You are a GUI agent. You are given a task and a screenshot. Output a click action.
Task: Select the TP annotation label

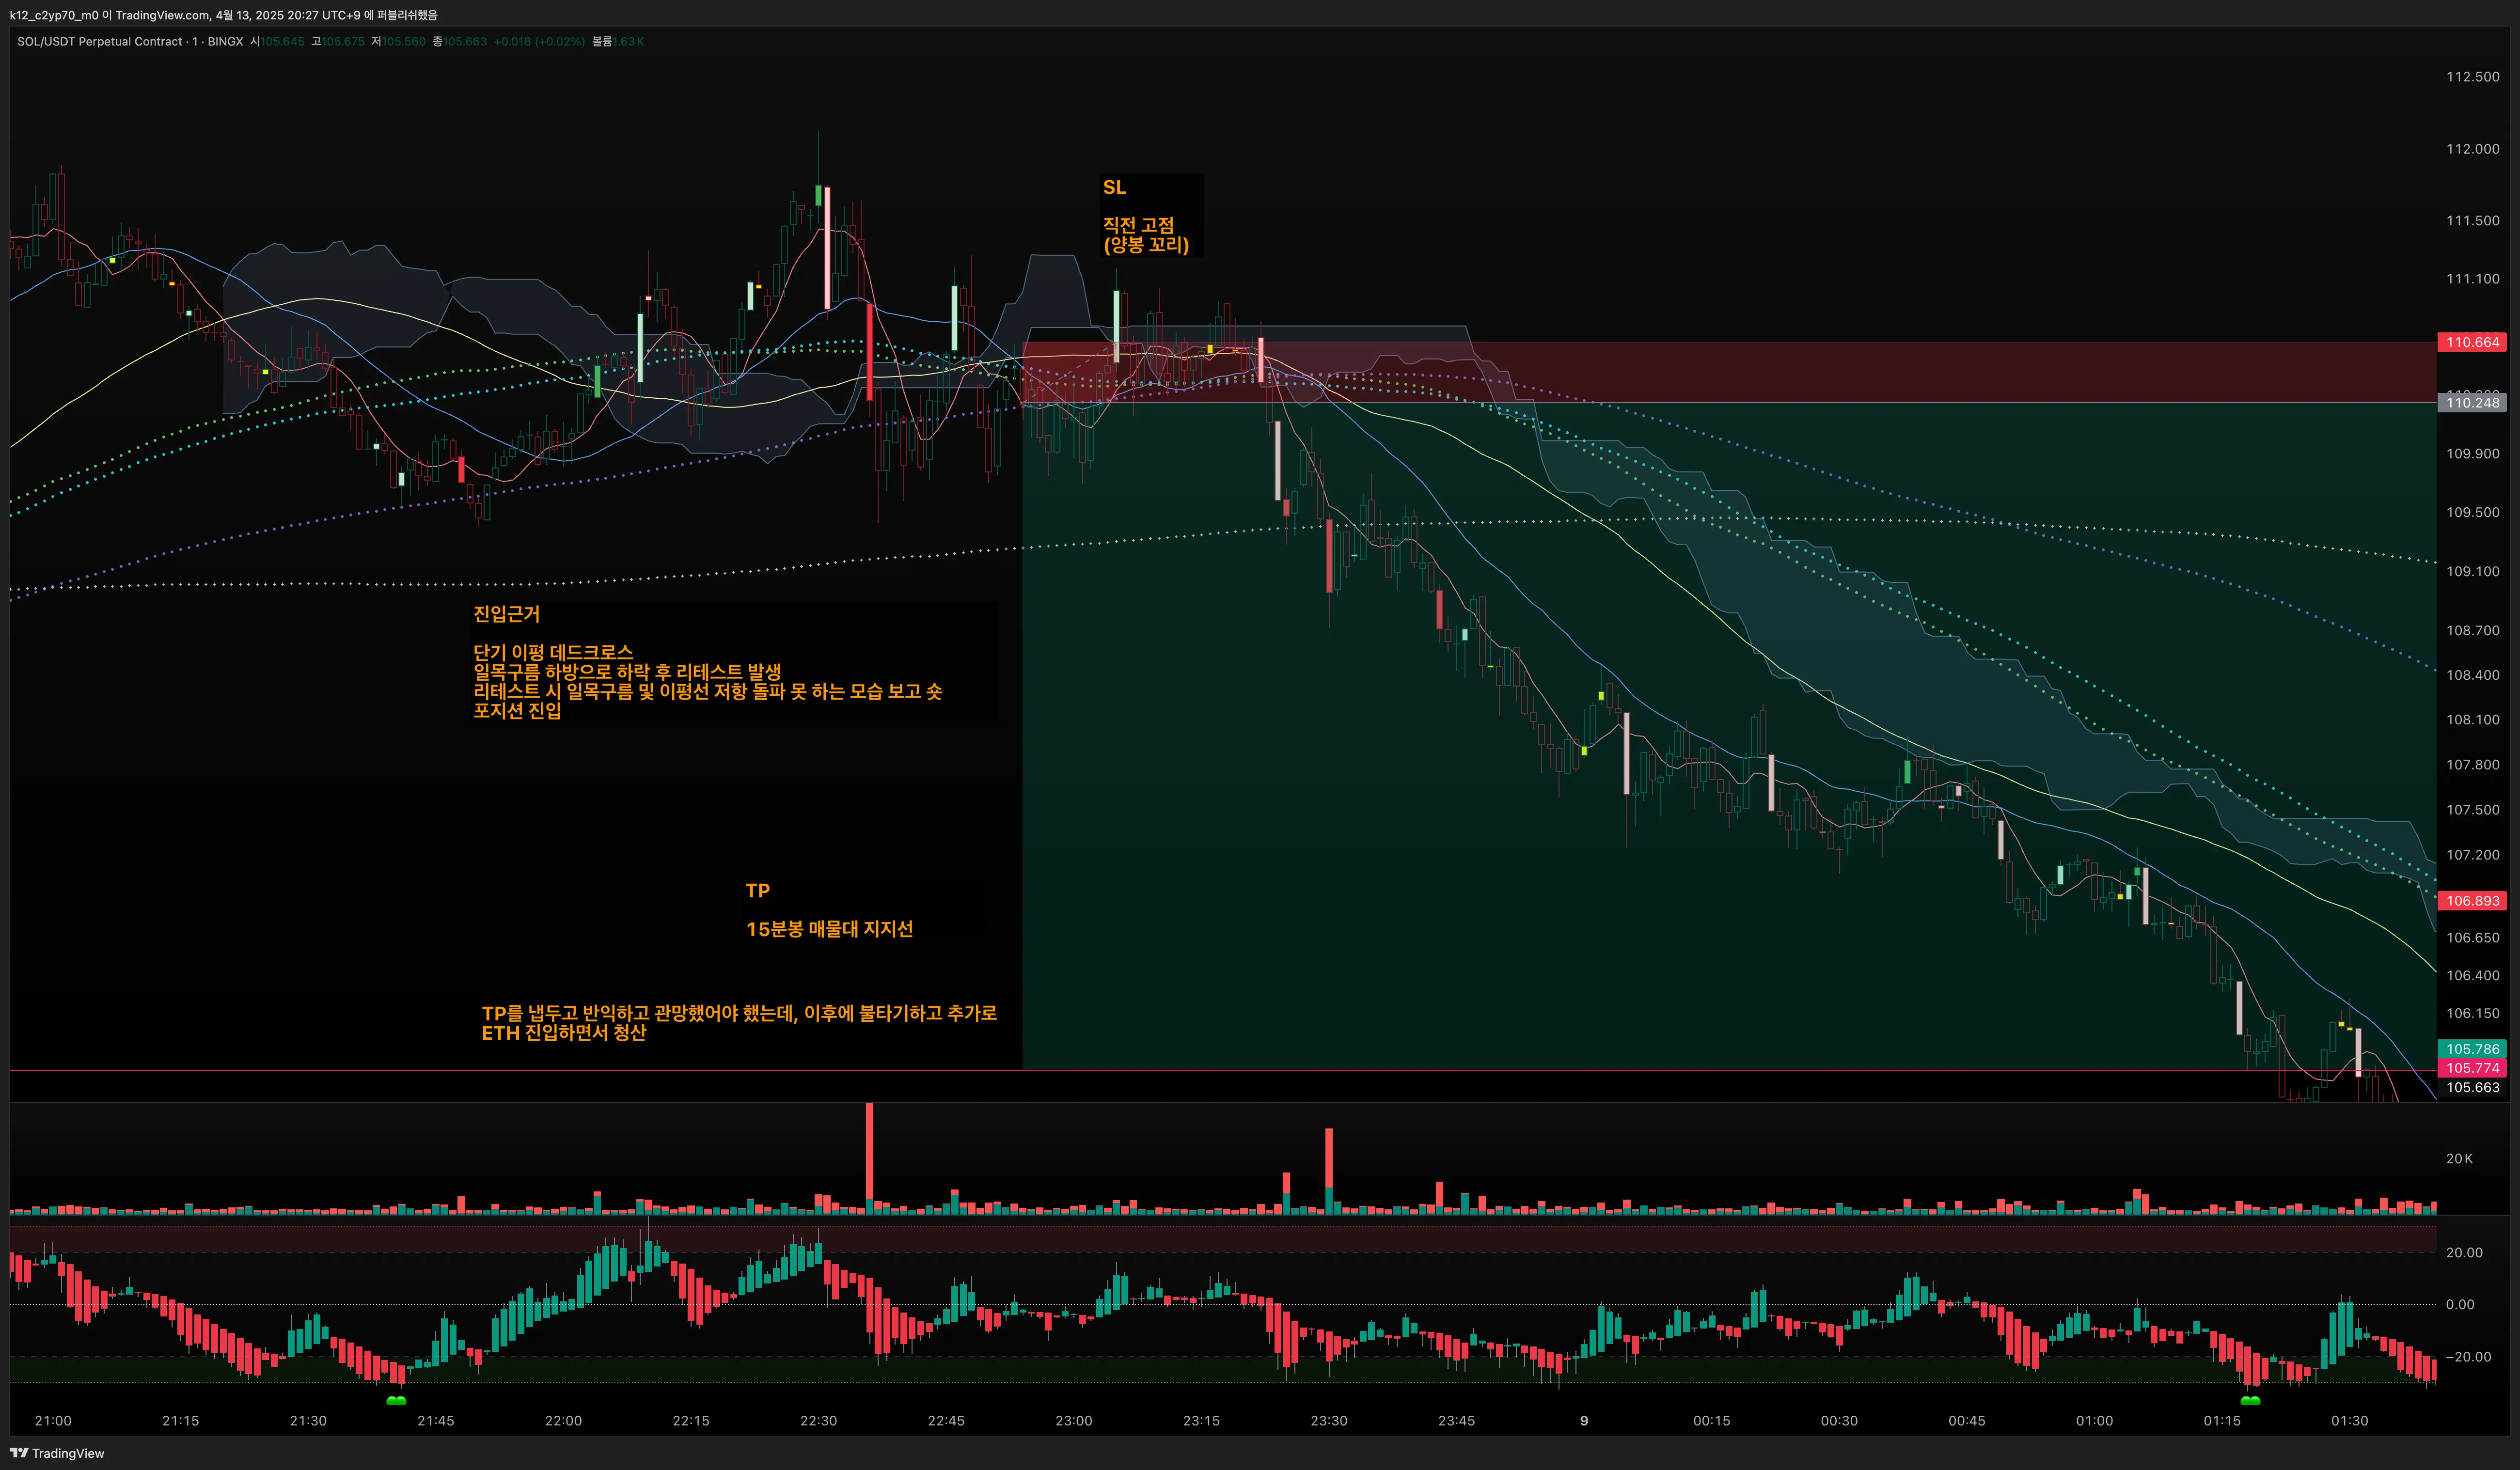click(757, 890)
